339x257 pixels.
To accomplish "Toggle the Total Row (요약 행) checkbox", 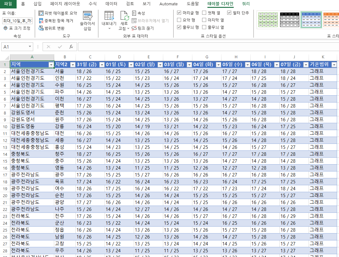I will coord(179,20).
